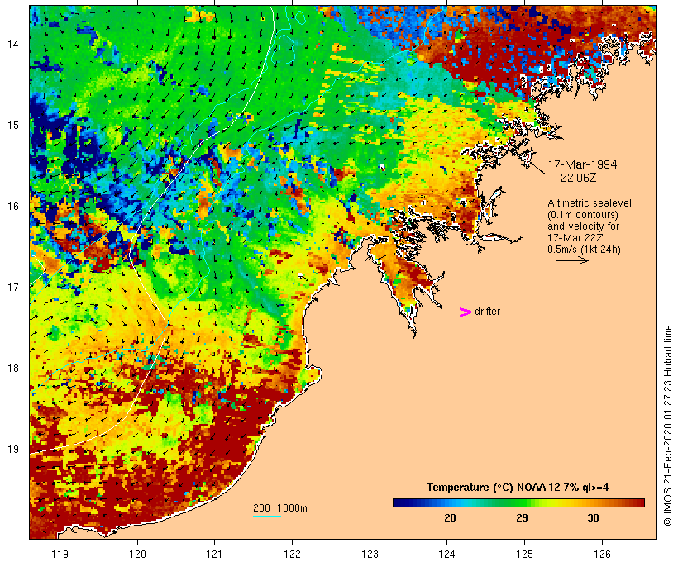
Task: Click latitude axis label '-15'
Action: pos(10,126)
